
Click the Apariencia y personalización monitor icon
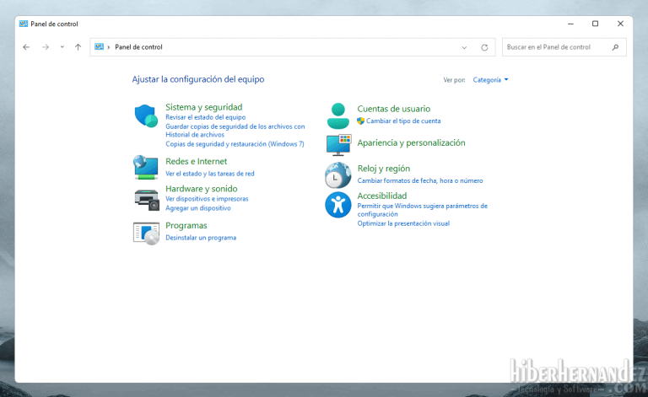coord(338,145)
